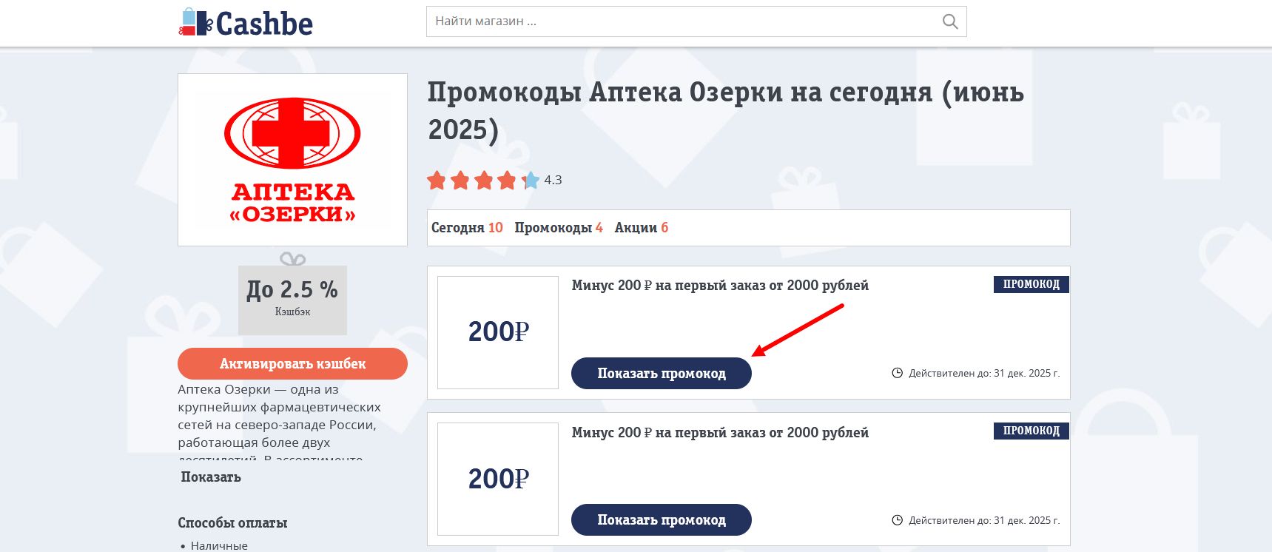The height and width of the screenshot is (552, 1272).
Task: Click the 200₽ tile in first offer
Action: pyautogui.click(x=498, y=332)
